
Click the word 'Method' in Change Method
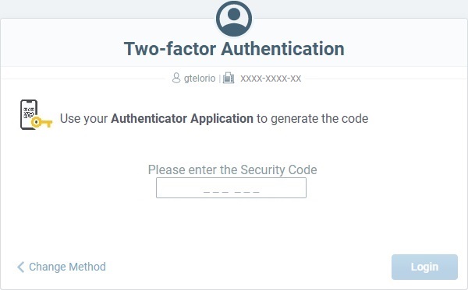pos(87,267)
